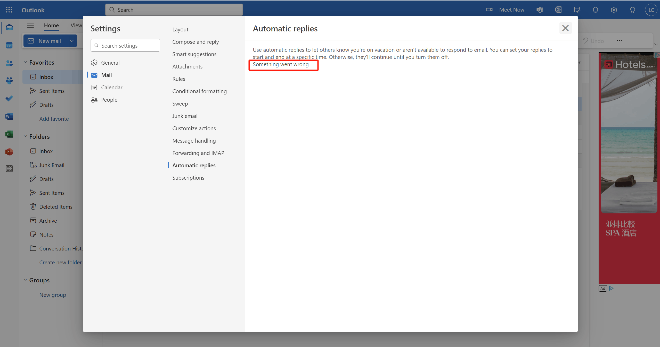The width and height of the screenshot is (660, 347).
Task: Select Calendar in Settings categories
Action: pos(112,88)
